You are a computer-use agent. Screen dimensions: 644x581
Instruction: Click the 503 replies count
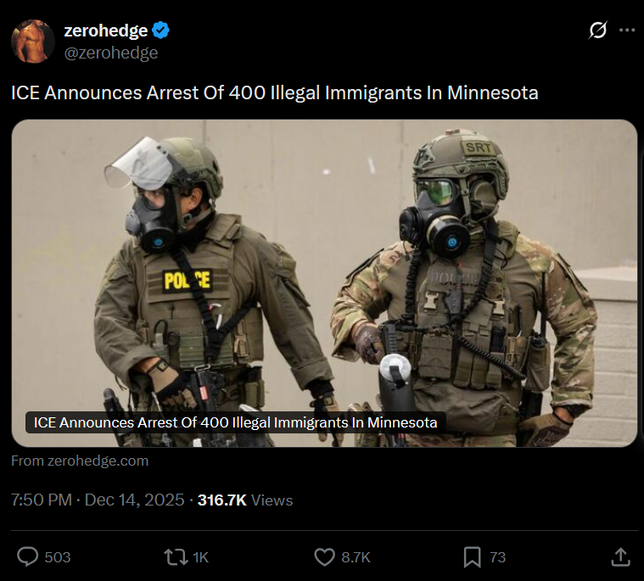coord(58,557)
